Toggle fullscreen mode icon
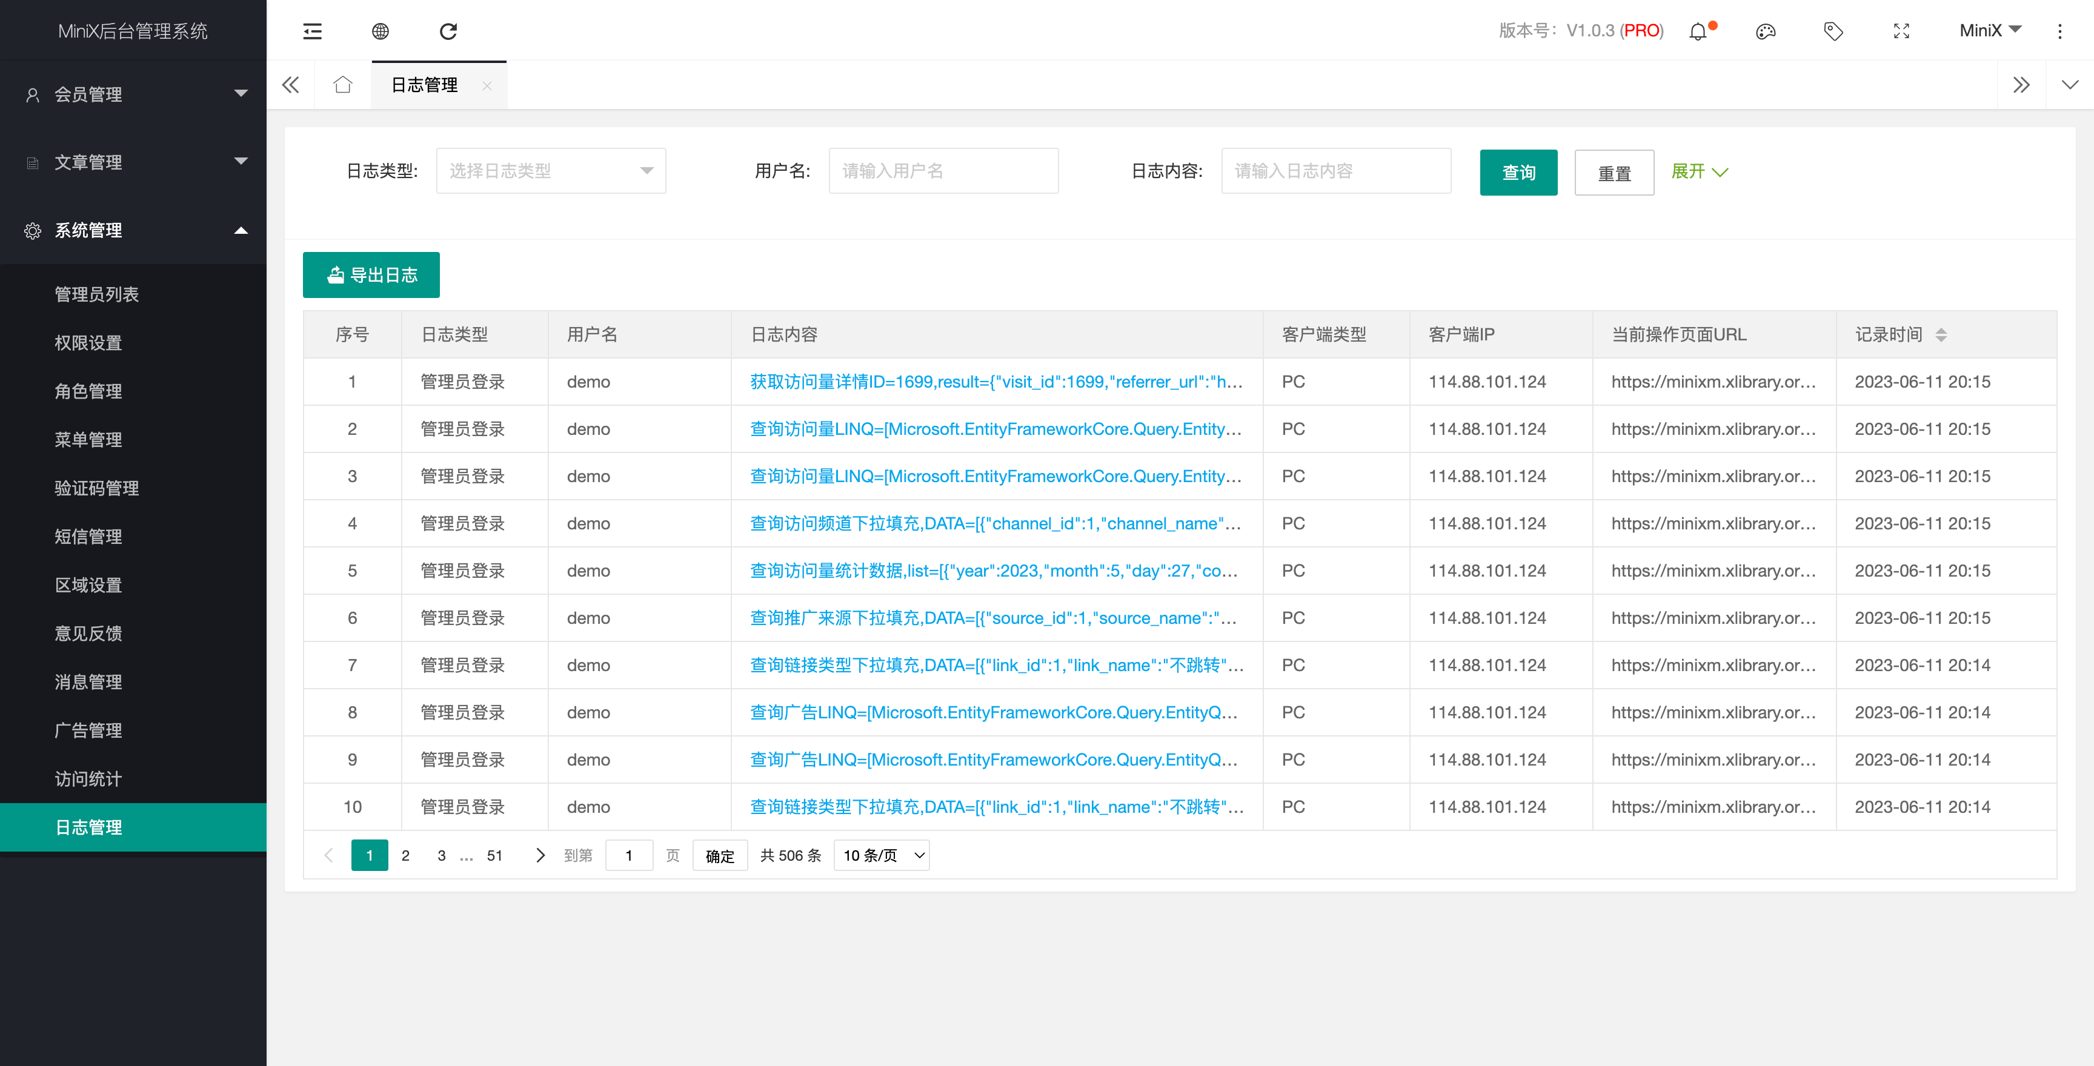The image size is (2094, 1066). [x=1901, y=31]
